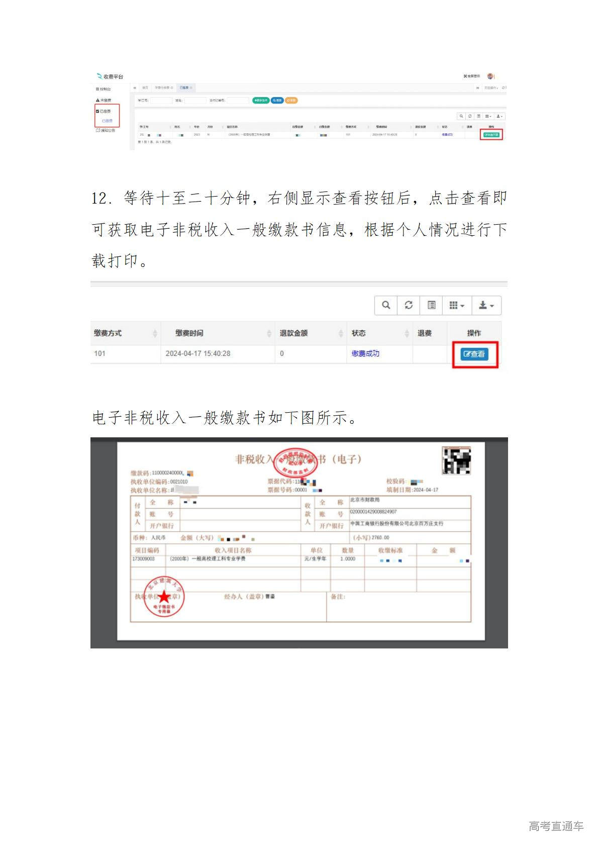598x846 pixels.
Task: Click the user avatar icon in the platform header
Action: click(490, 76)
